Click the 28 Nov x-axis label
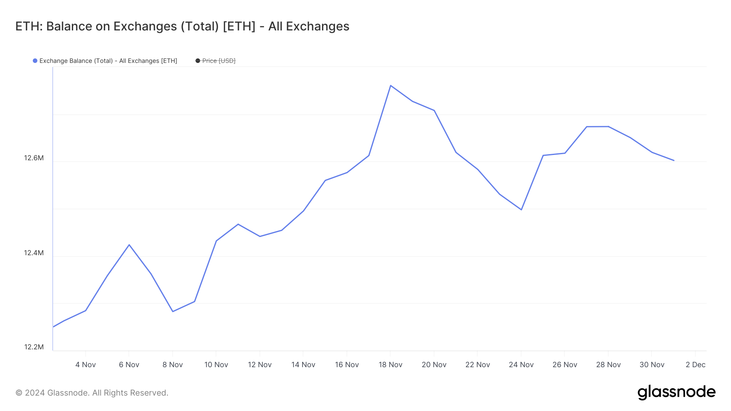731x411 pixels. [608, 365]
